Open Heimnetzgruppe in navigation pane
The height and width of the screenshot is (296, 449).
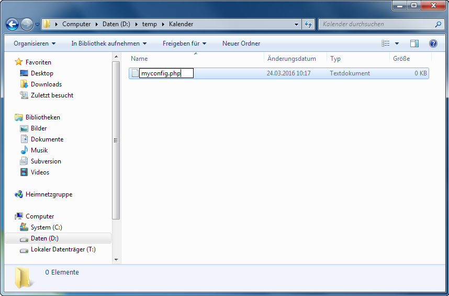(49, 194)
